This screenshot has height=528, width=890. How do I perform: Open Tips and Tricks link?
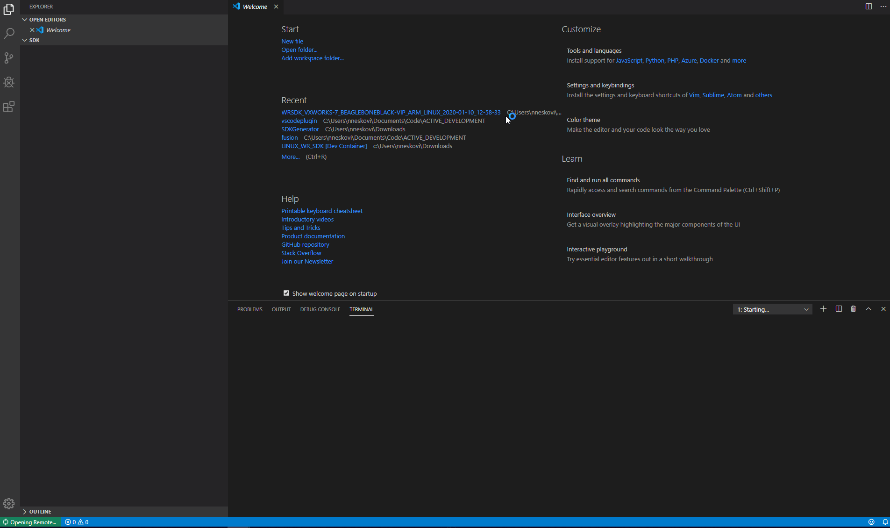(300, 228)
